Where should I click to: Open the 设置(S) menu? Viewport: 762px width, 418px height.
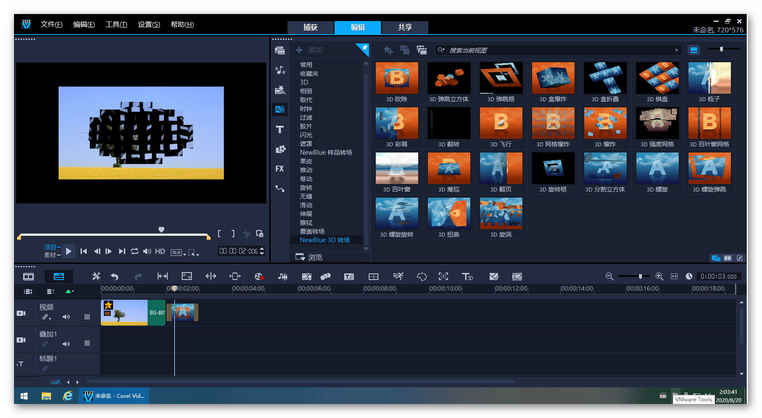pyautogui.click(x=149, y=25)
